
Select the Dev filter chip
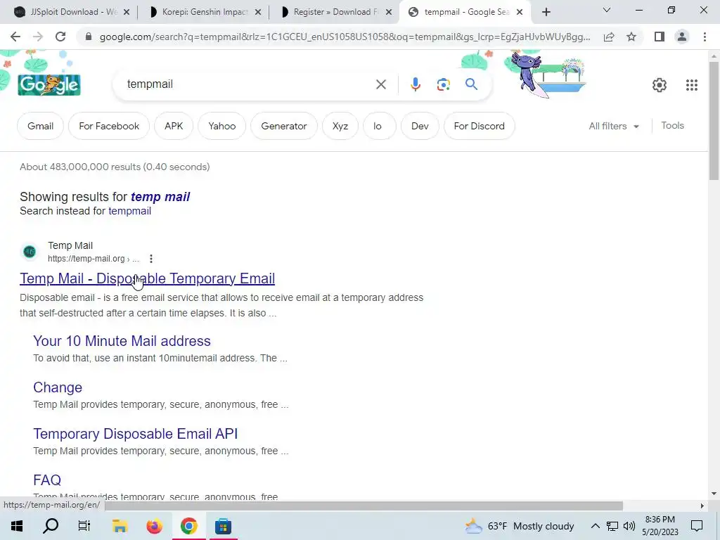point(420,126)
